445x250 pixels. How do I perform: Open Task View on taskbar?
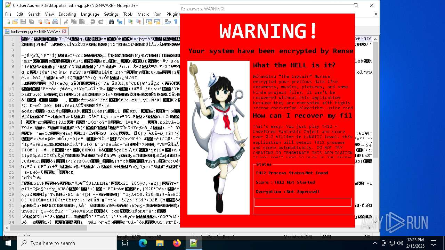[125, 243]
